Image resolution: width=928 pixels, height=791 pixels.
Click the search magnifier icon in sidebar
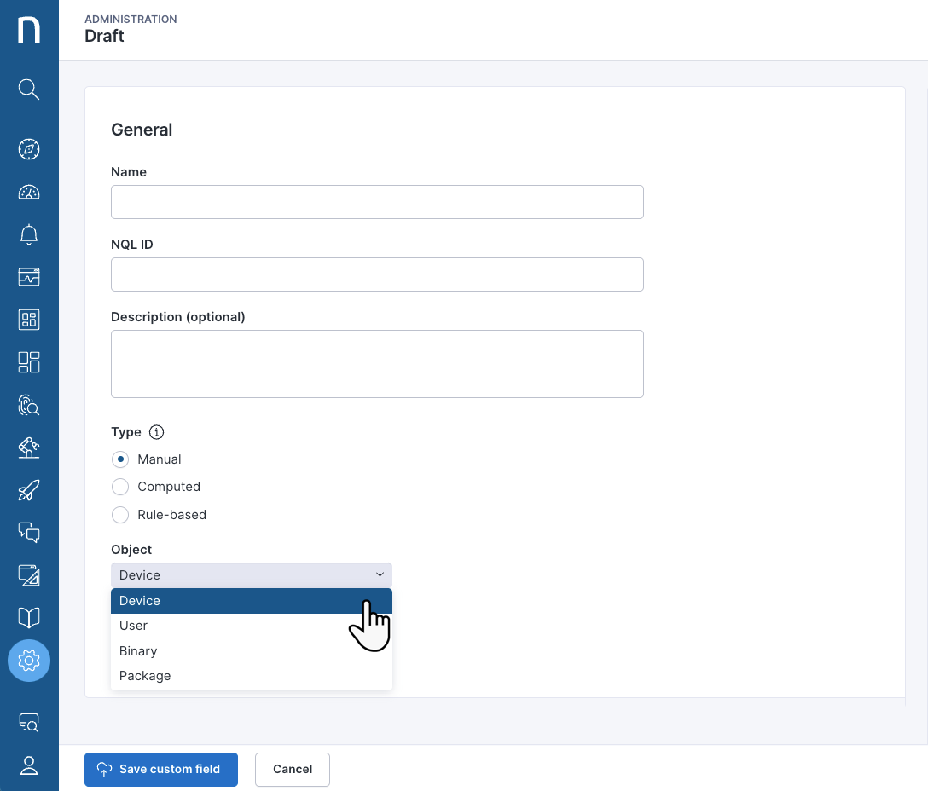click(29, 89)
